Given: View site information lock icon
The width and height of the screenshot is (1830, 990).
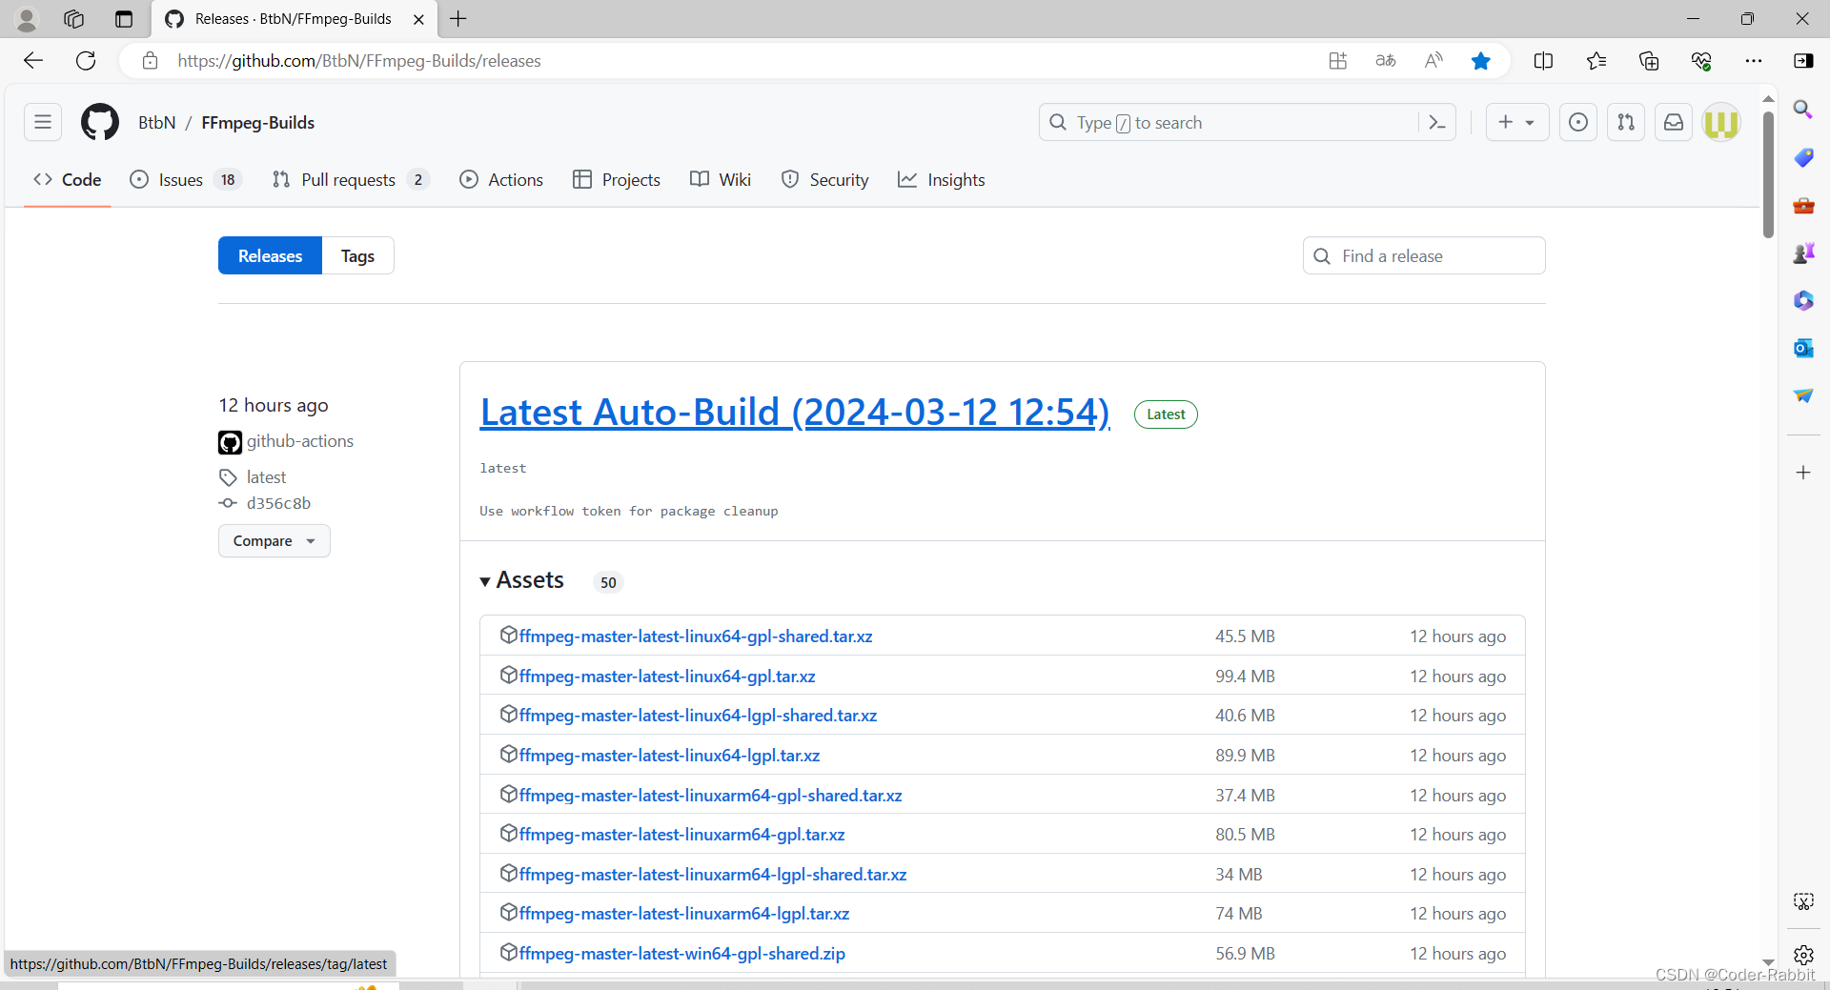Looking at the screenshot, I should click(150, 61).
